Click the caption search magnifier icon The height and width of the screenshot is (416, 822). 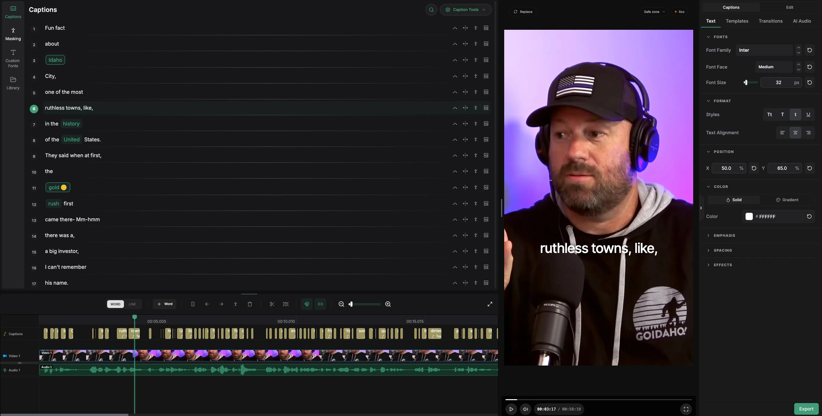[431, 10]
